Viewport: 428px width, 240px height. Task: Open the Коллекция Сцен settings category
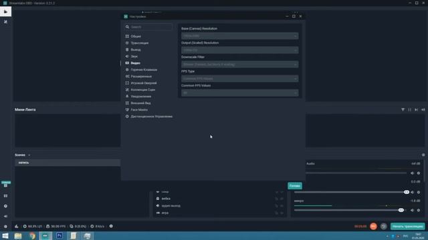(x=142, y=90)
